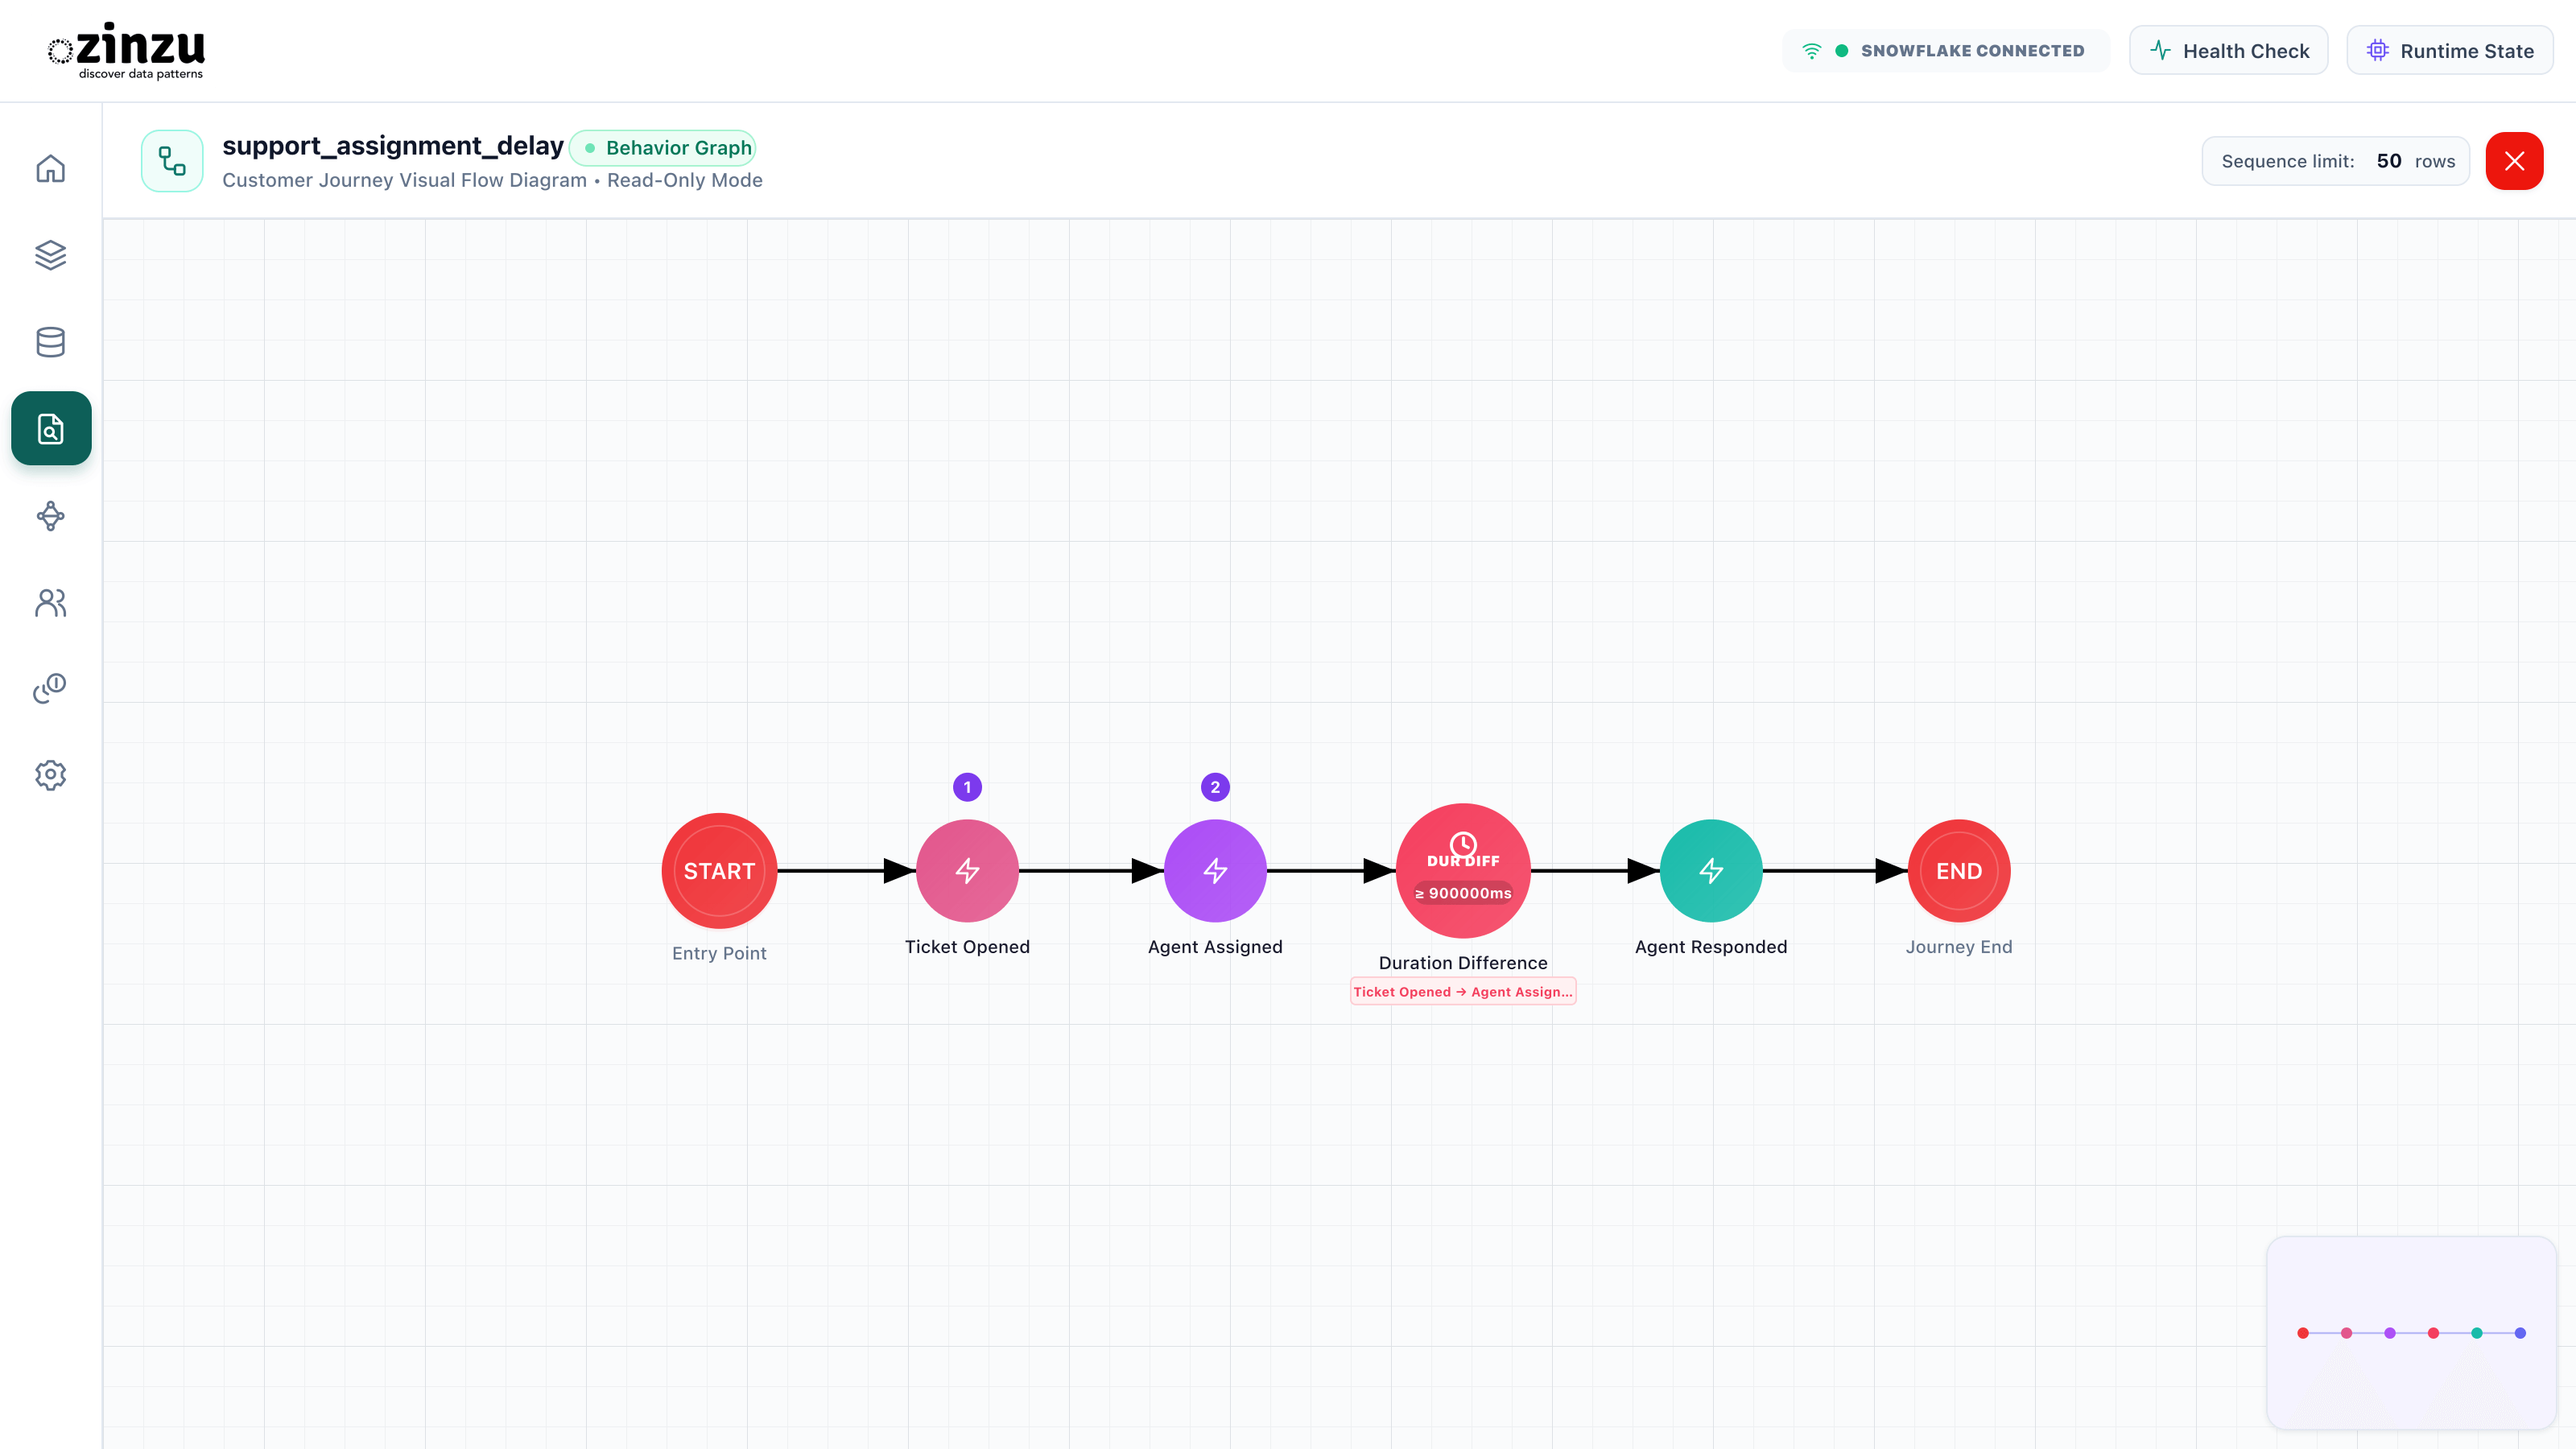Open the Home sidebar icon

[x=50, y=168]
